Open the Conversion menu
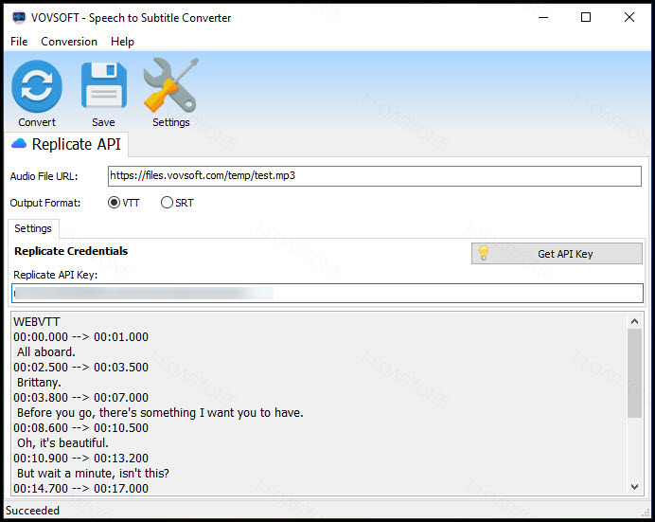Viewport: 655px width, 522px height. (x=69, y=42)
